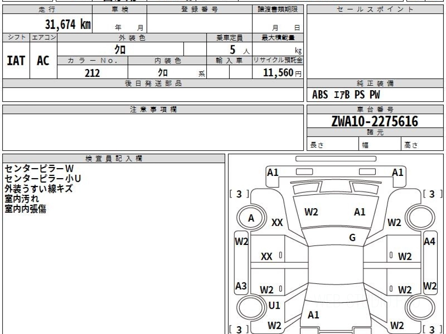Click the 諸元 header
Viewport: 446px width, 334px height.
pyautogui.click(x=375, y=132)
